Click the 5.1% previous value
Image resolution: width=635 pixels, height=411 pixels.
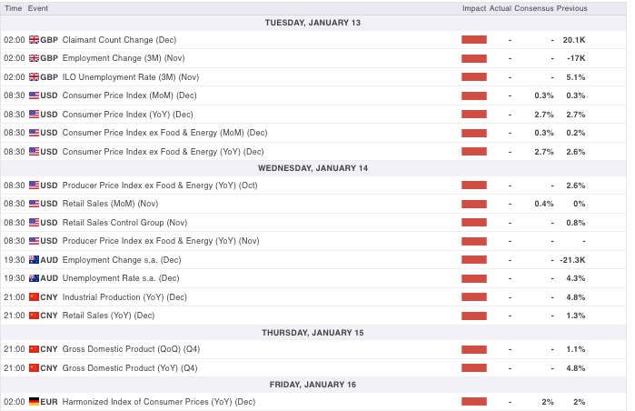(x=576, y=77)
